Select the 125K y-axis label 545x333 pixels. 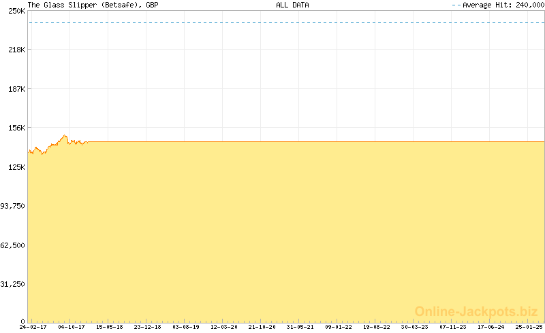16,167
